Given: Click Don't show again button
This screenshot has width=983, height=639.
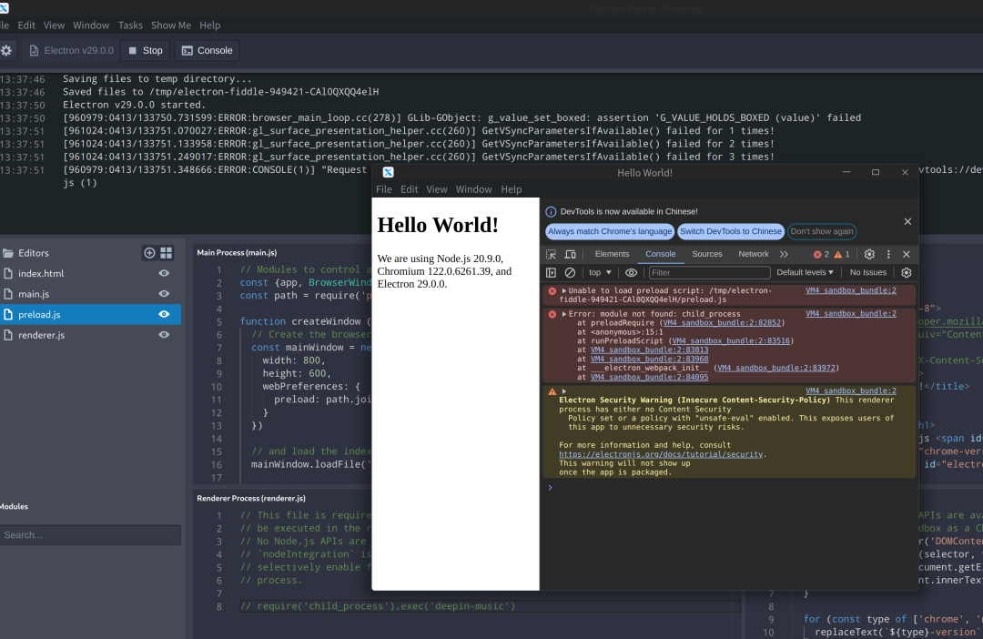Looking at the screenshot, I should tap(822, 231).
